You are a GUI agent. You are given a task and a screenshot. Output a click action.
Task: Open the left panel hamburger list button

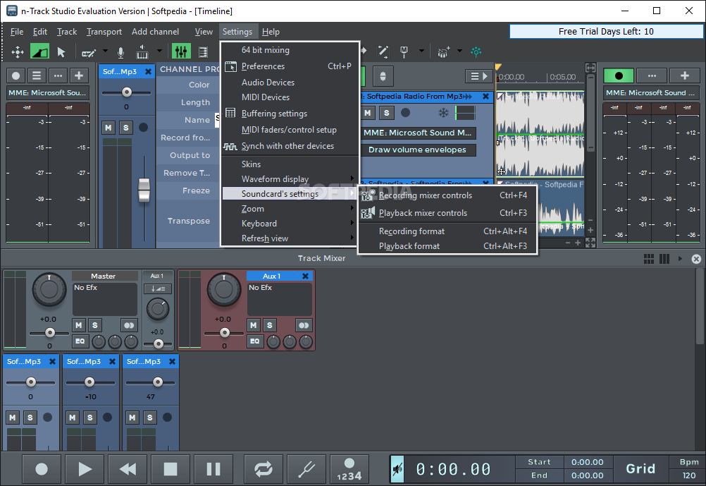point(37,75)
